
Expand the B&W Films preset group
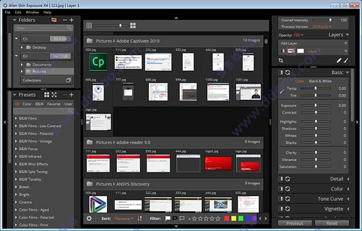pos(16,119)
